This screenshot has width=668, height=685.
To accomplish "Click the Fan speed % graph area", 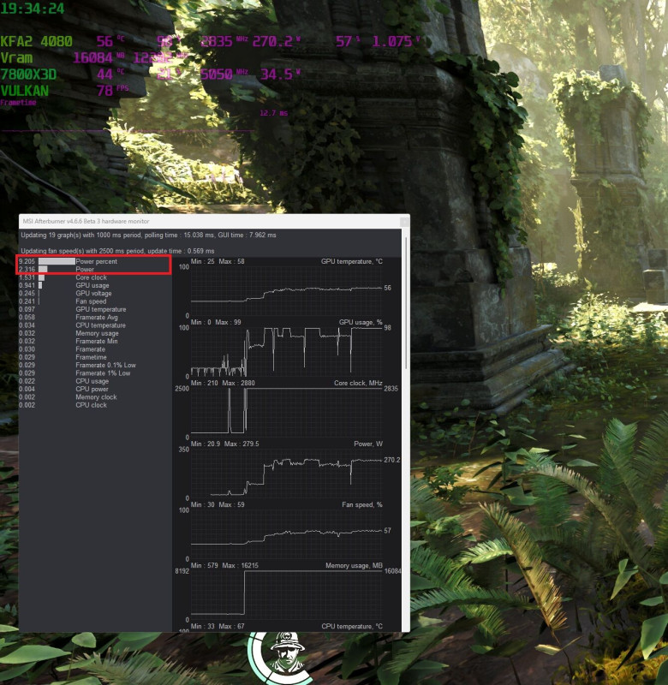I will click(287, 533).
